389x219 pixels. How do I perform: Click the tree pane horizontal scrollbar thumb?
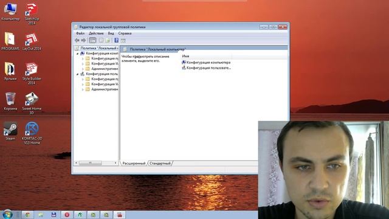[91, 163]
